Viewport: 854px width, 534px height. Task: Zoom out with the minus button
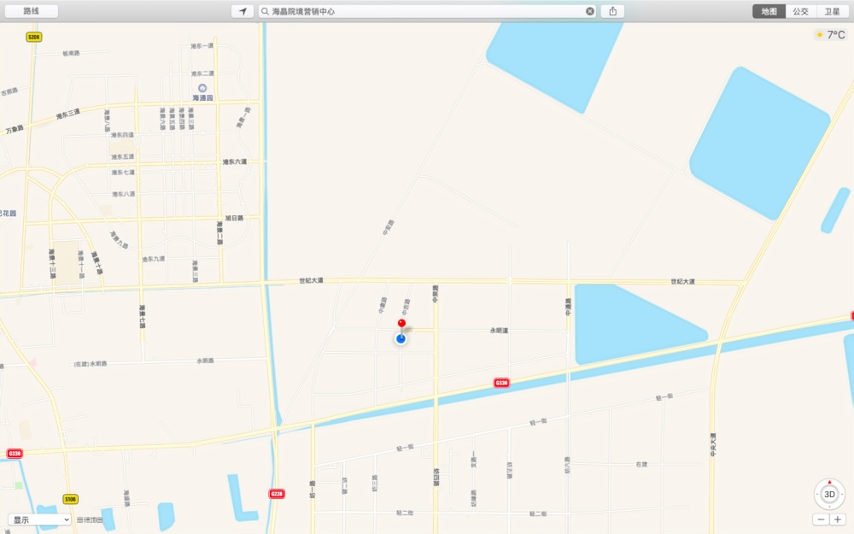pyautogui.click(x=821, y=519)
